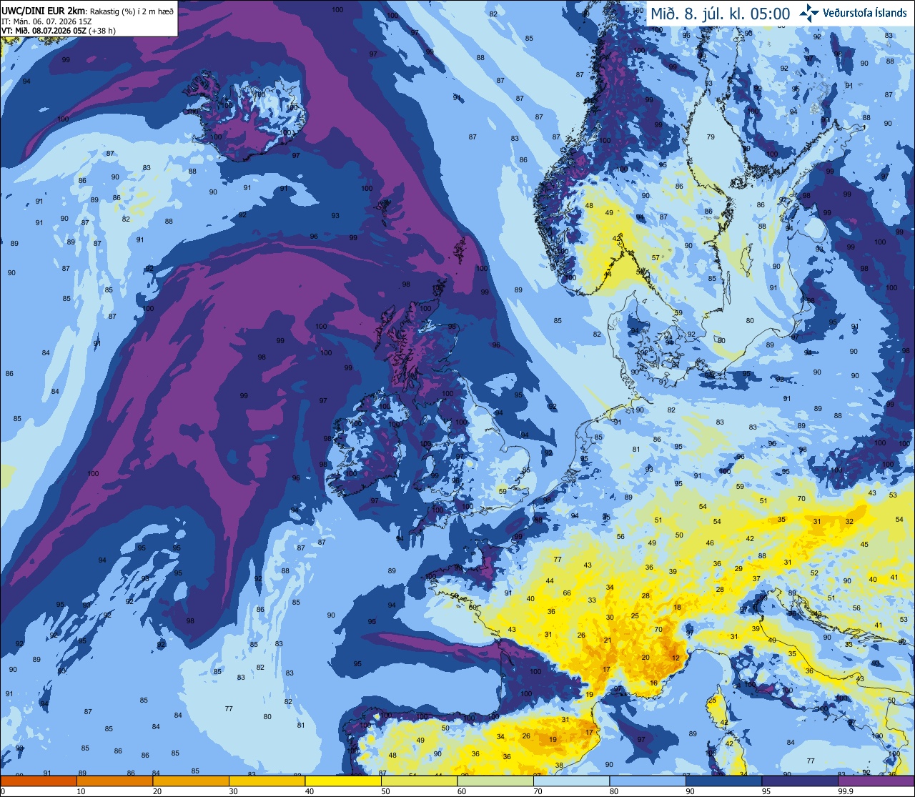The height and width of the screenshot is (797, 915).
Task: Click the Veðurstofa Íslands logo icon
Action: coord(809,12)
